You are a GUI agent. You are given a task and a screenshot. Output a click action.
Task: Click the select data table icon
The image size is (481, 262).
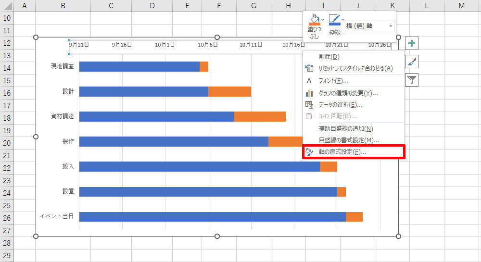coord(309,105)
